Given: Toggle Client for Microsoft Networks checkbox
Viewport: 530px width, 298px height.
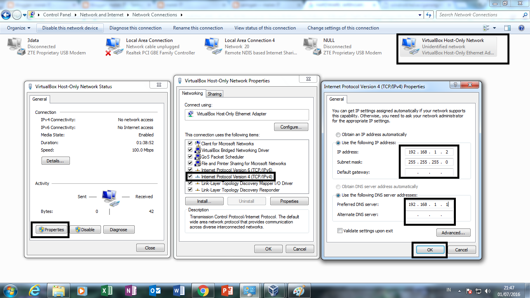Looking at the screenshot, I should (x=190, y=143).
